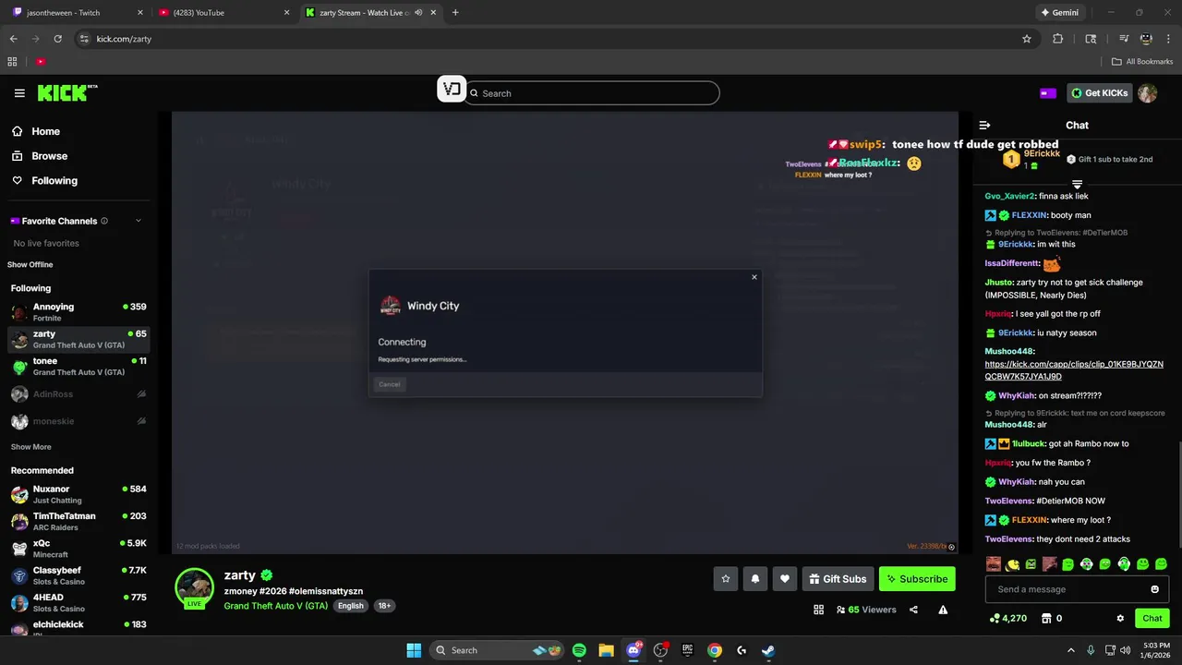Bookmark this page with the address bar star
This screenshot has width=1182, height=665.
pyautogui.click(x=1026, y=39)
